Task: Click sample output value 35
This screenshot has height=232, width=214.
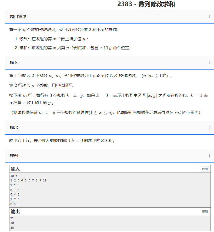Action: coord(12,228)
